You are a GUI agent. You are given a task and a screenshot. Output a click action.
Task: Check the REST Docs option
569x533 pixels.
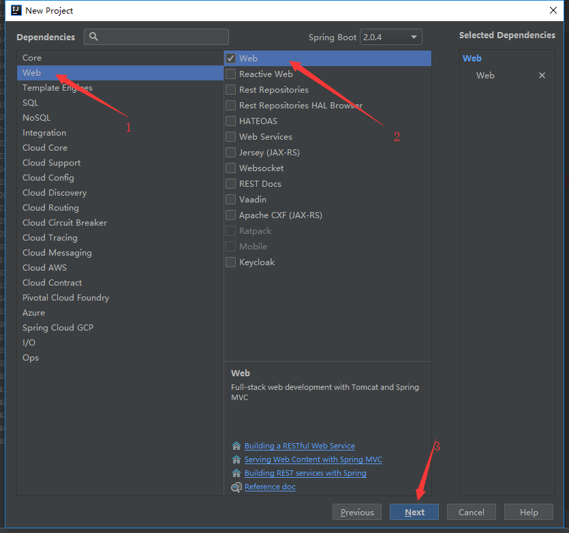tap(231, 184)
